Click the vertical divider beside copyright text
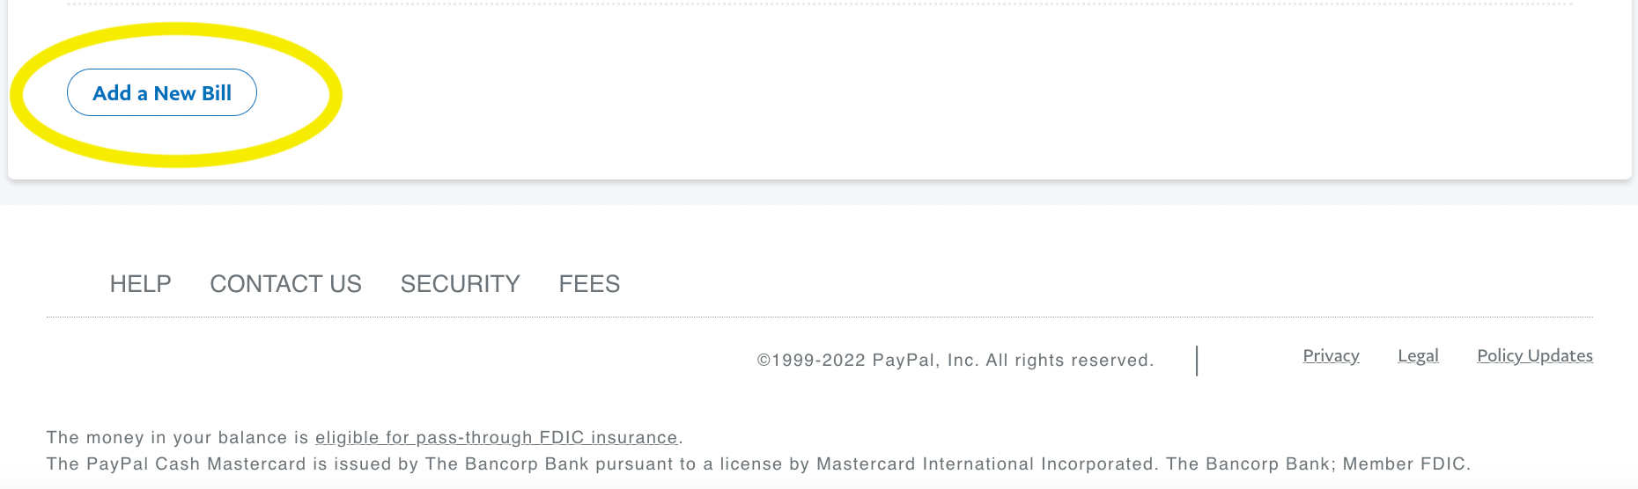This screenshot has width=1638, height=489. pyautogui.click(x=1197, y=361)
